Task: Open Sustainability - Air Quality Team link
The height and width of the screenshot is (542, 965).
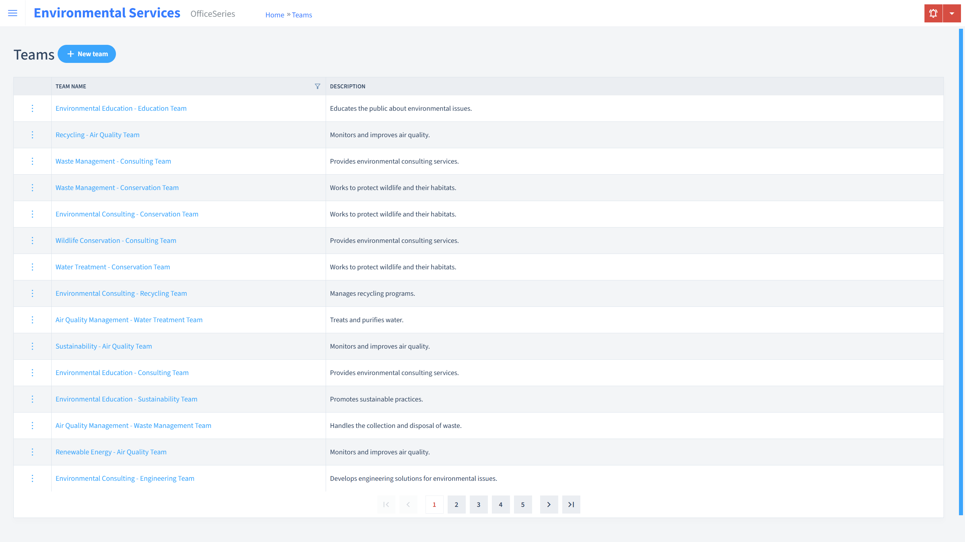Action: [x=104, y=346]
